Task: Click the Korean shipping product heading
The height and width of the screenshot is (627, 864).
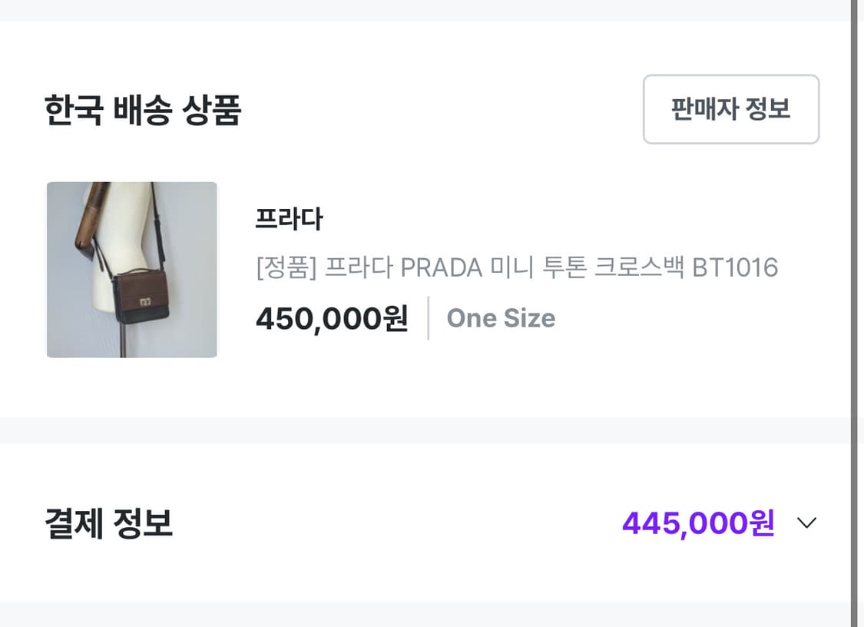Action: [141, 108]
